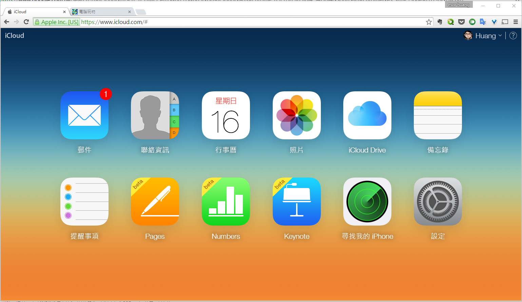Launch the Numbers beta icon
Screen dimensions: 522x302
point(226,202)
